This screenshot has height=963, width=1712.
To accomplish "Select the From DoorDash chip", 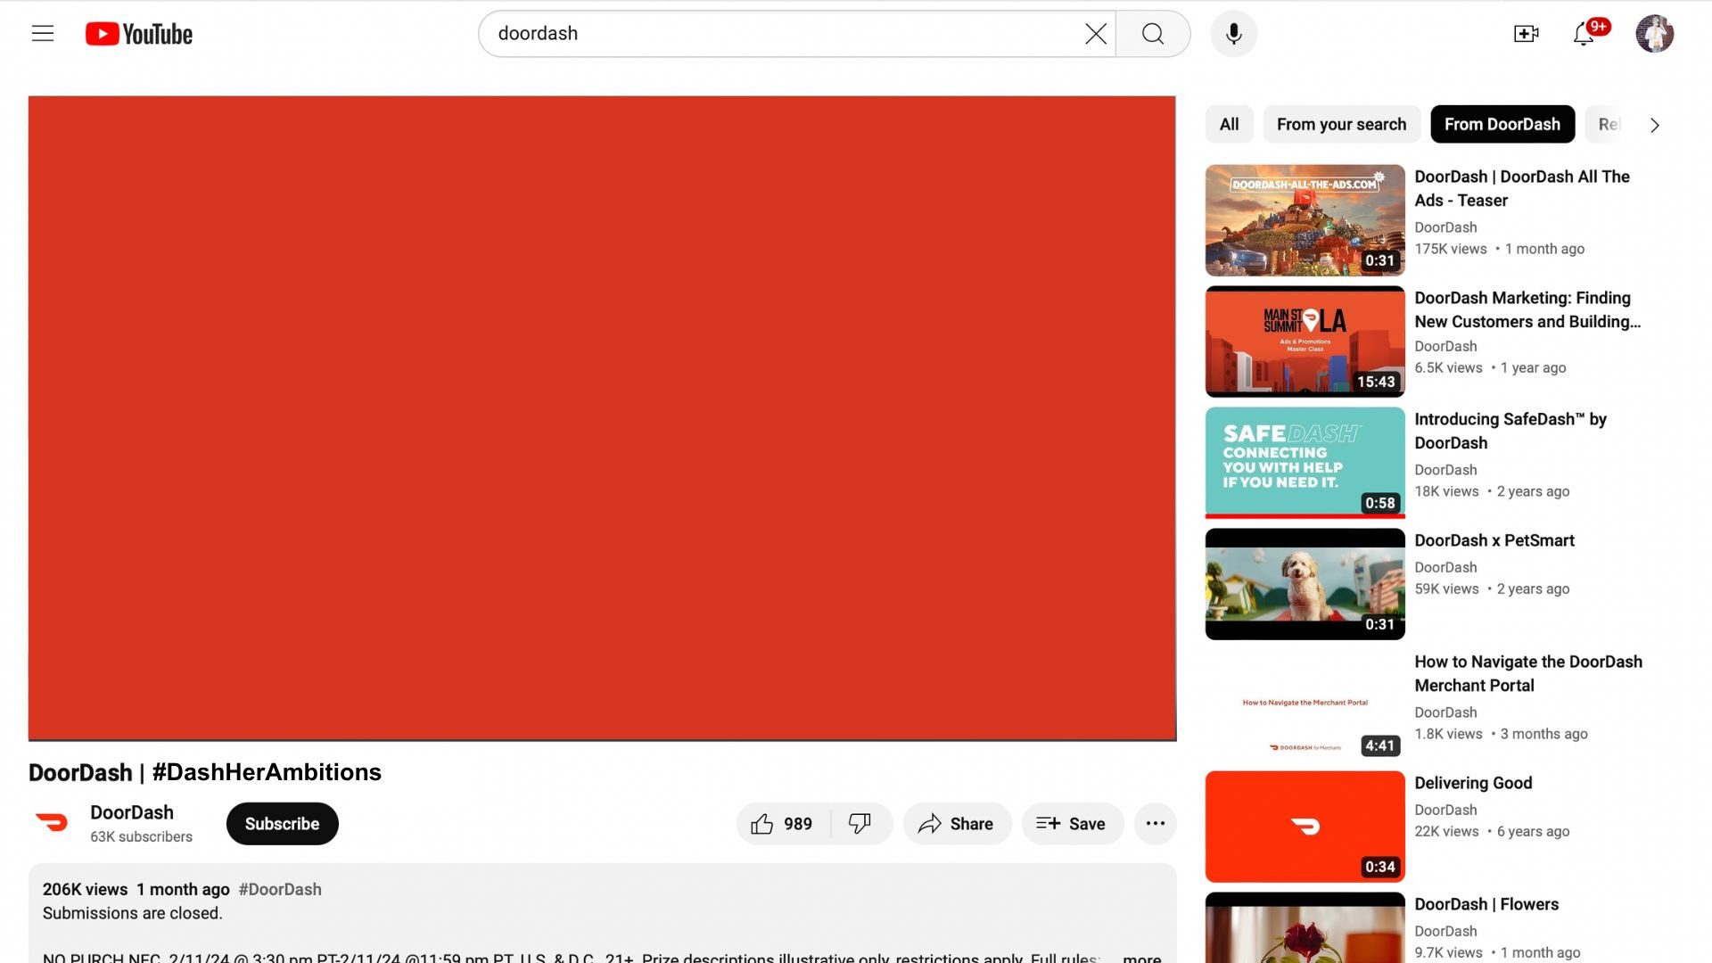I will click(x=1502, y=124).
